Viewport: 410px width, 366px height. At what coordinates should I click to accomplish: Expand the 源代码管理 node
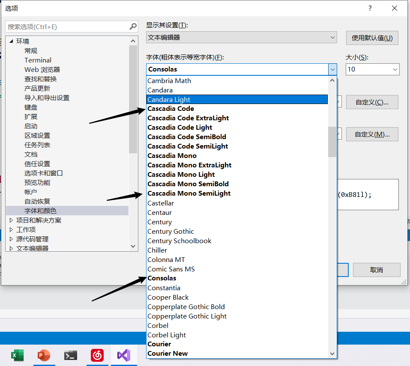tap(11, 239)
